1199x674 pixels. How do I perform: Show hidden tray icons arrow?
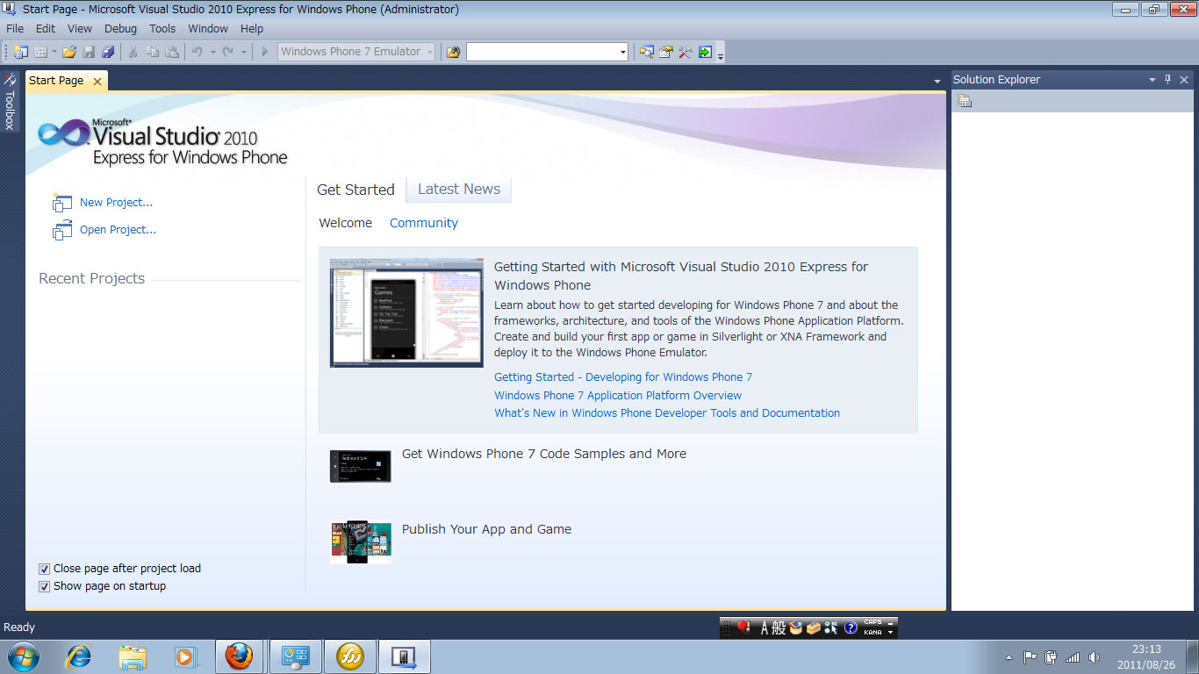(1009, 656)
